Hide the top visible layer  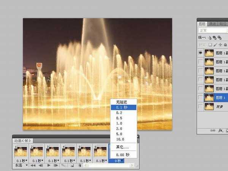click(200, 53)
